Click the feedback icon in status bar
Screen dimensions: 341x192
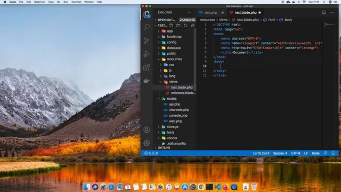[x=326, y=153]
